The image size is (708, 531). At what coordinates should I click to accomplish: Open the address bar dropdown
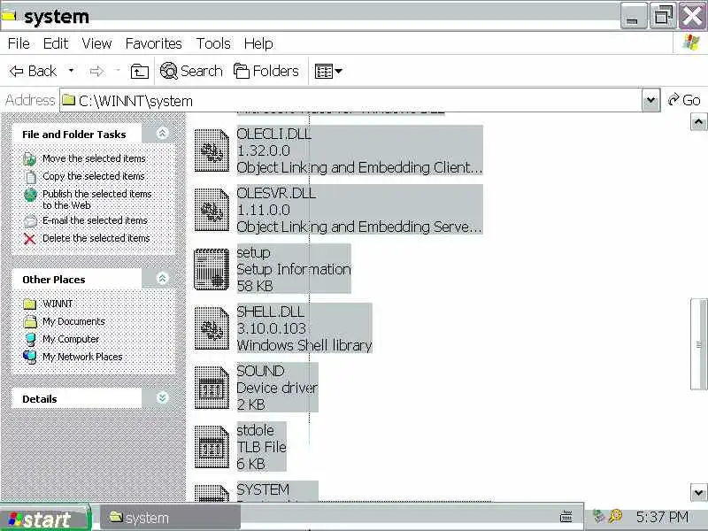tap(650, 100)
